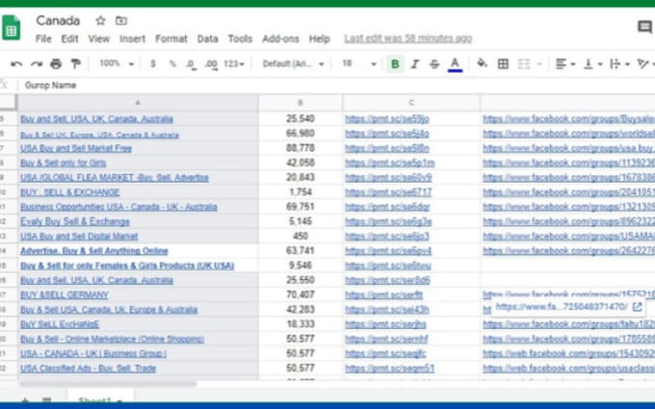Open 'Buy & Sell only for Girls' link
This screenshot has width=655, height=409.
pos(63,163)
